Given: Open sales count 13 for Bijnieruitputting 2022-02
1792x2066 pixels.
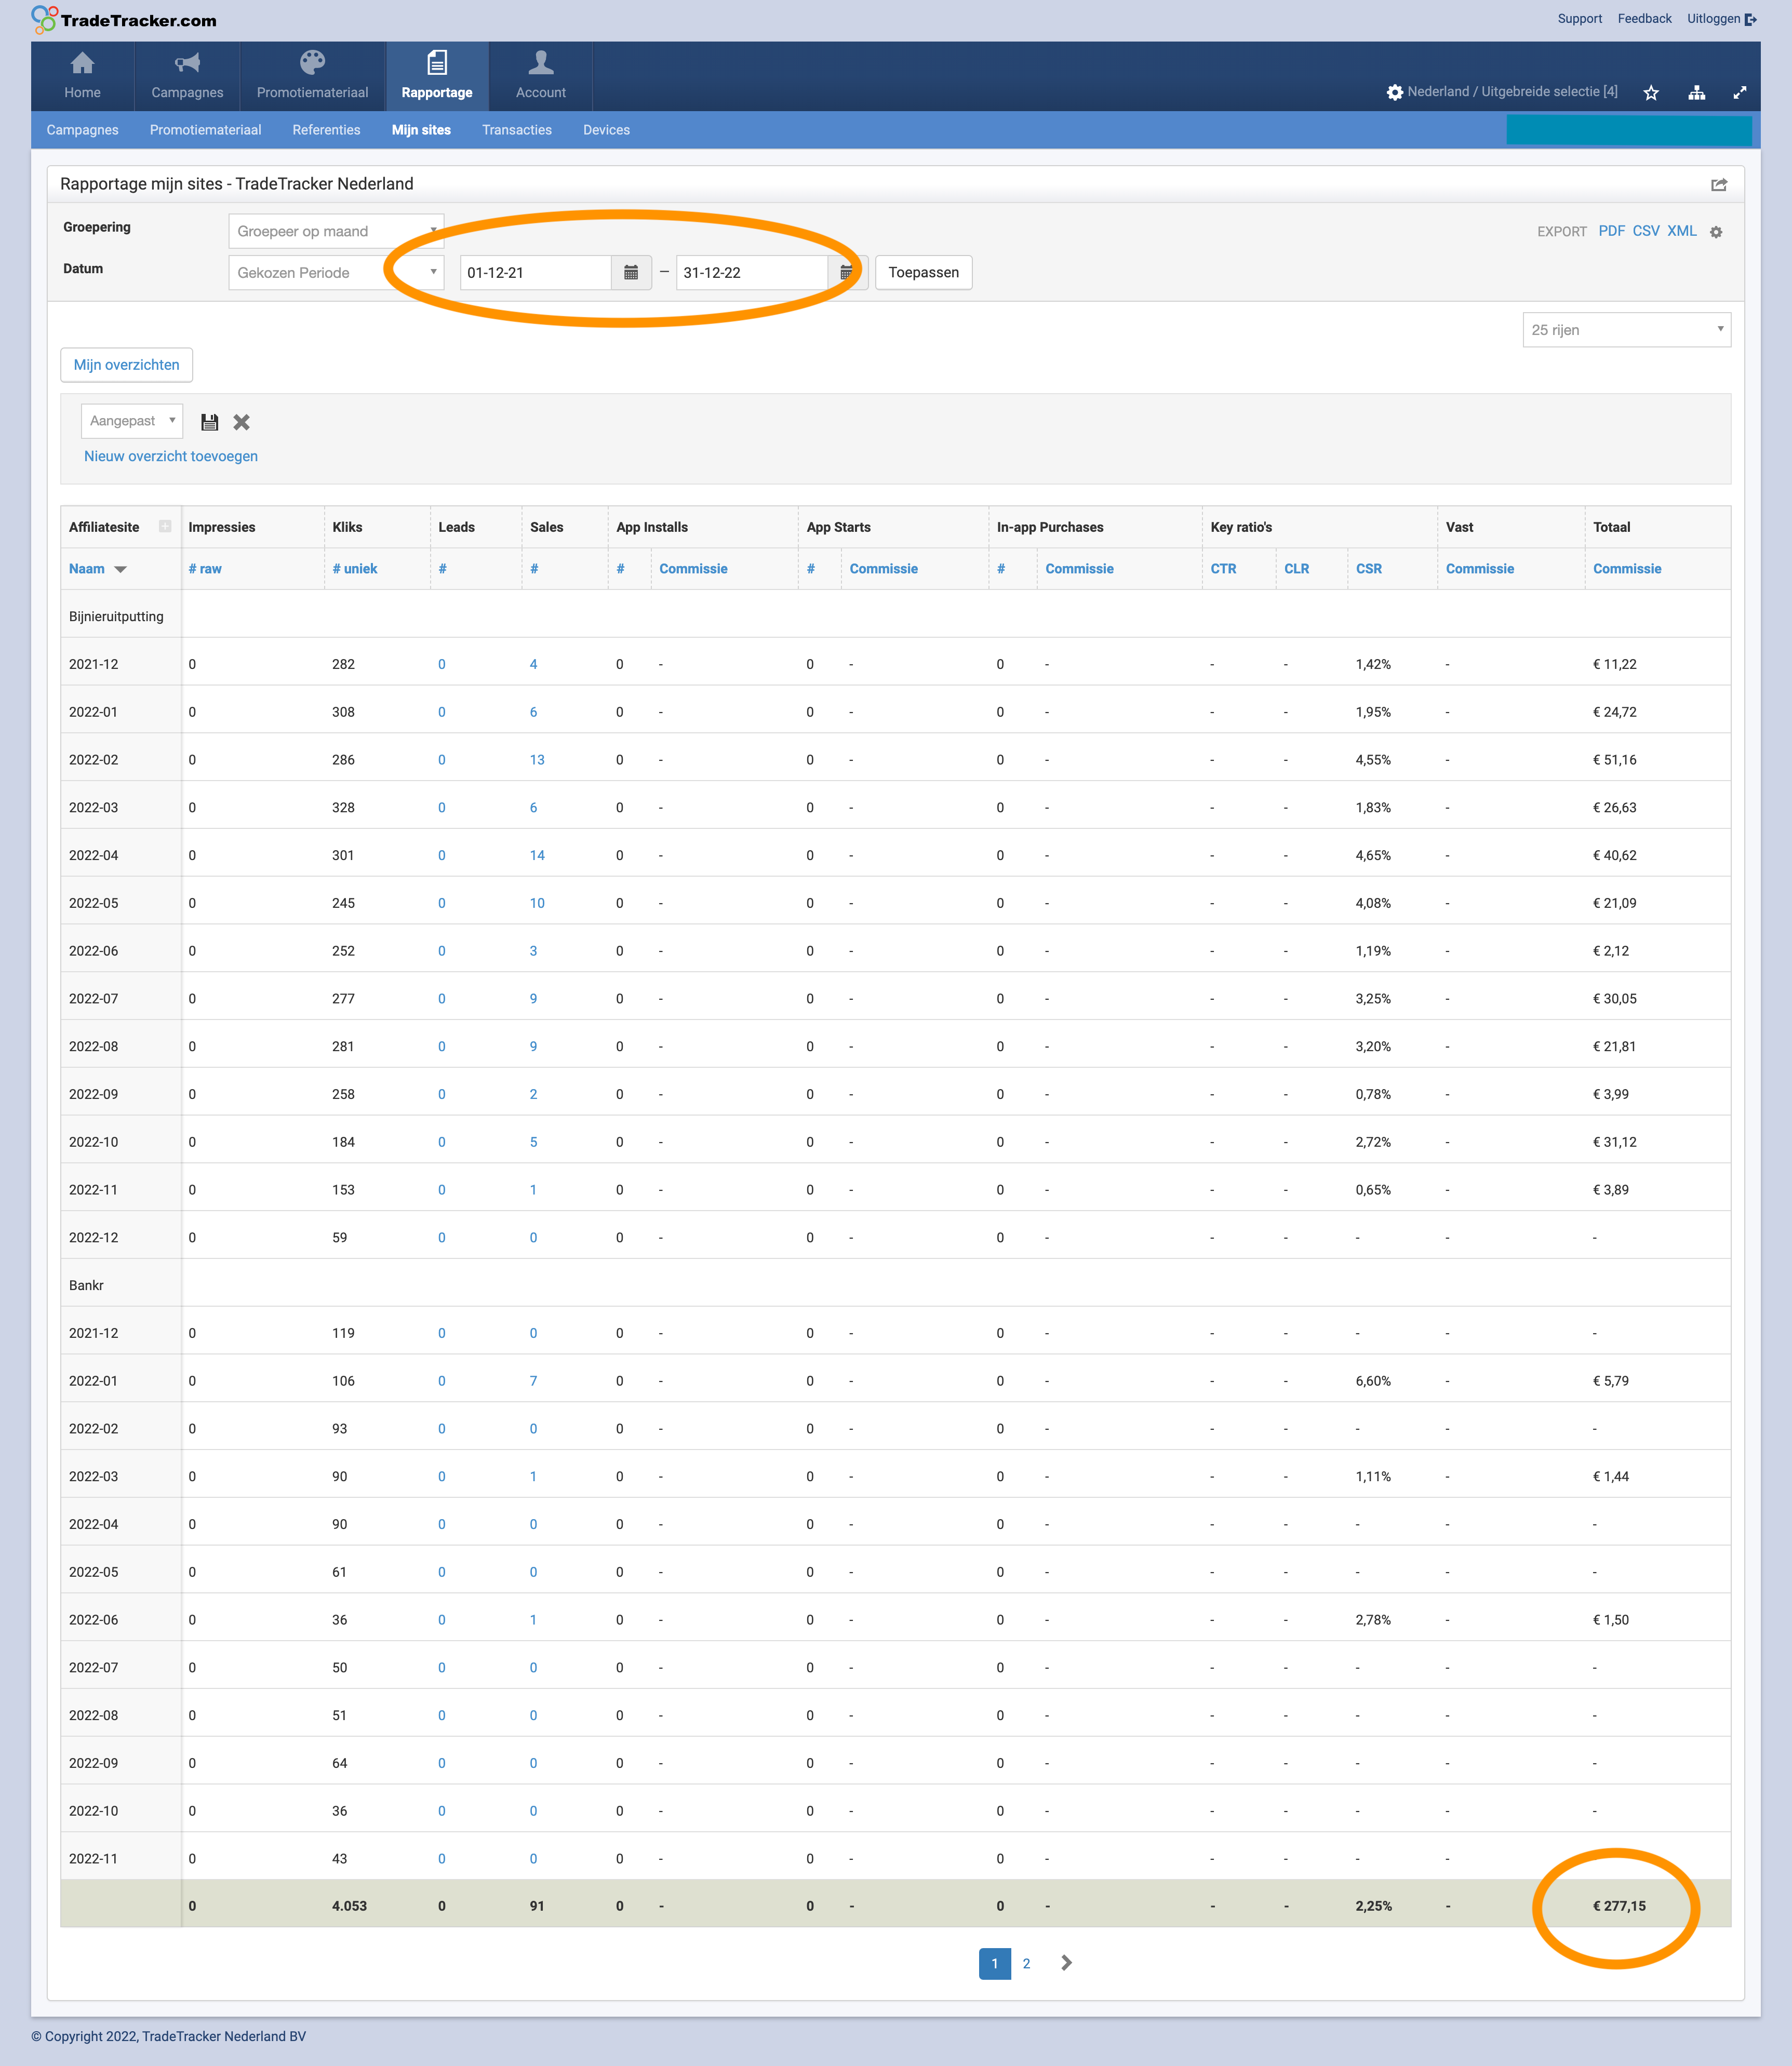Looking at the screenshot, I should tap(537, 760).
